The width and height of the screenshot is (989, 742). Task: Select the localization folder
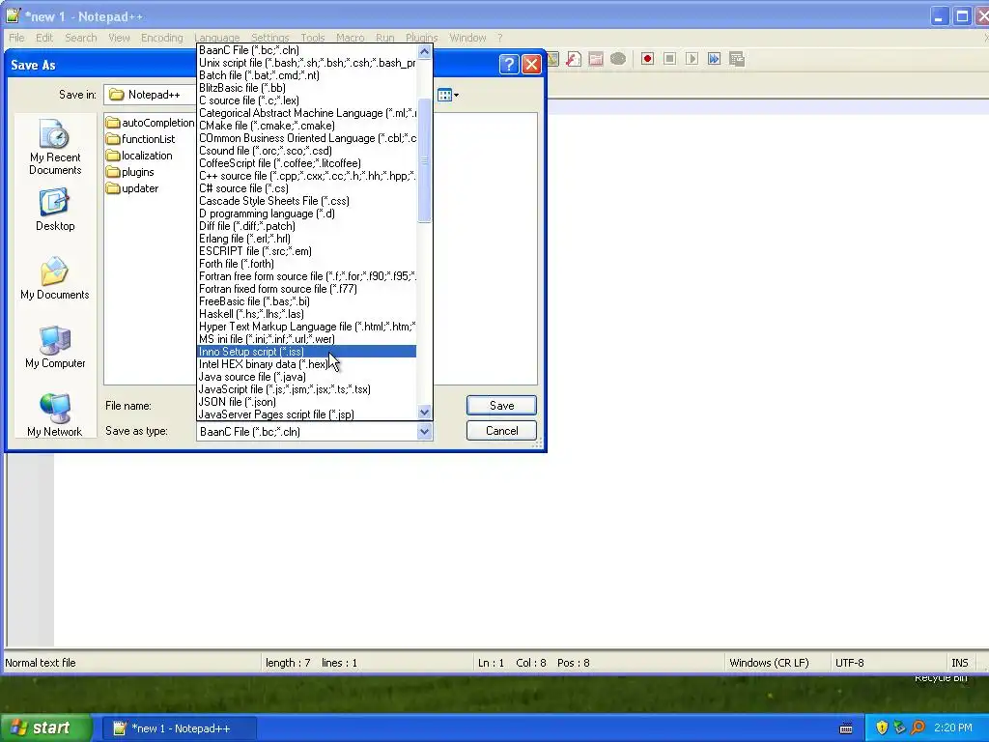tap(139, 156)
